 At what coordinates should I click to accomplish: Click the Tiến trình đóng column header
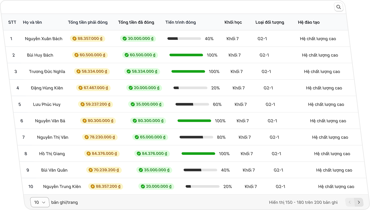click(180, 22)
